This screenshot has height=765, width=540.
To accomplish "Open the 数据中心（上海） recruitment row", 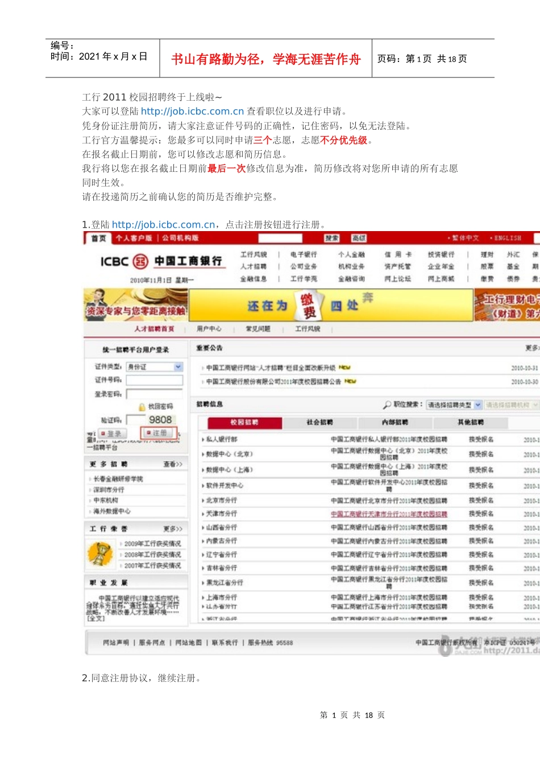I will pos(230,470).
